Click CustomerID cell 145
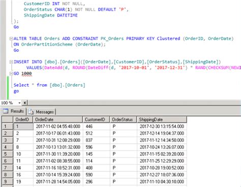 click(96, 154)
